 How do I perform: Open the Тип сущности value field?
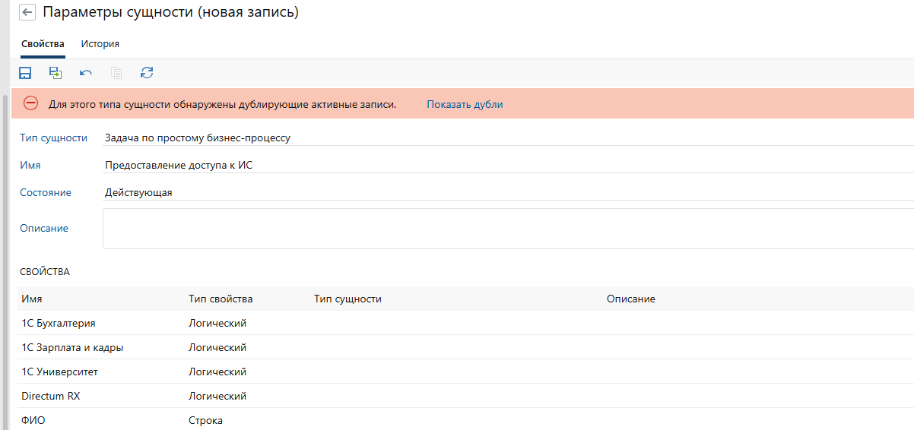[x=502, y=138]
